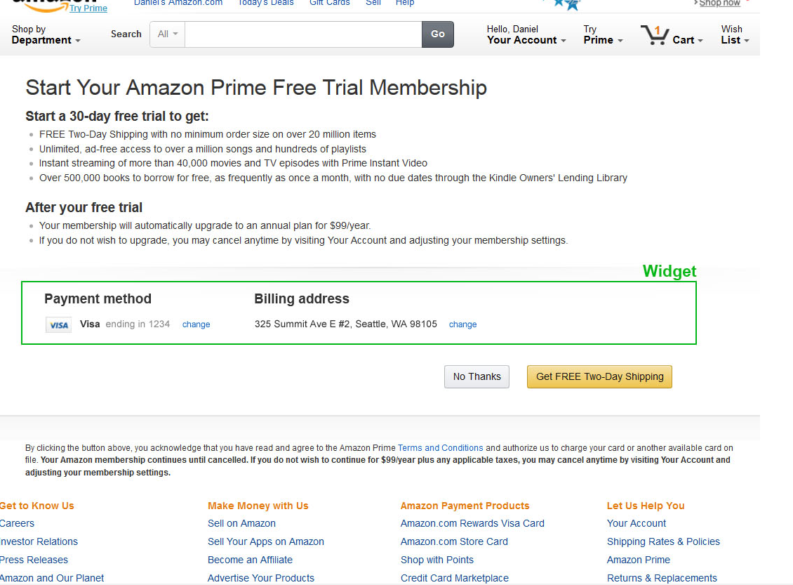Viewport: 793px width, 585px height.
Task: Open the Help menu
Action: point(404,3)
